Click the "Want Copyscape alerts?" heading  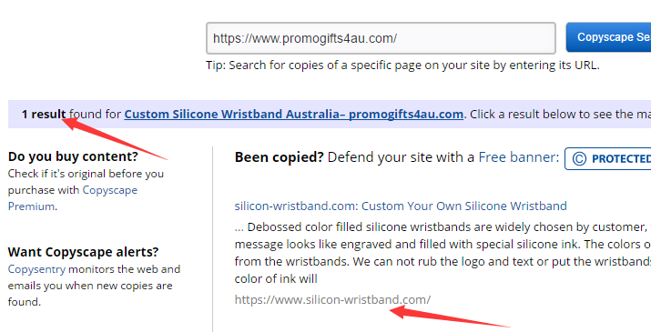coord(84,252)
